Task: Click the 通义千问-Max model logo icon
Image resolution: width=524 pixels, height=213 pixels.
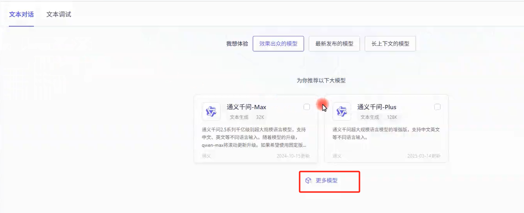Action: pyautogui.click(x=211, y=111)
